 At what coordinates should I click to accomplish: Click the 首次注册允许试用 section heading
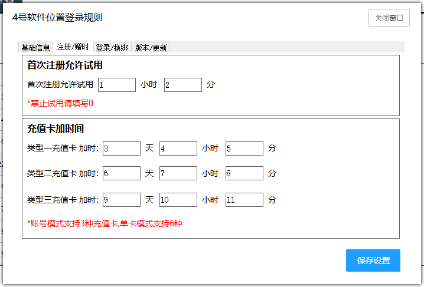(x=65, y=65)
